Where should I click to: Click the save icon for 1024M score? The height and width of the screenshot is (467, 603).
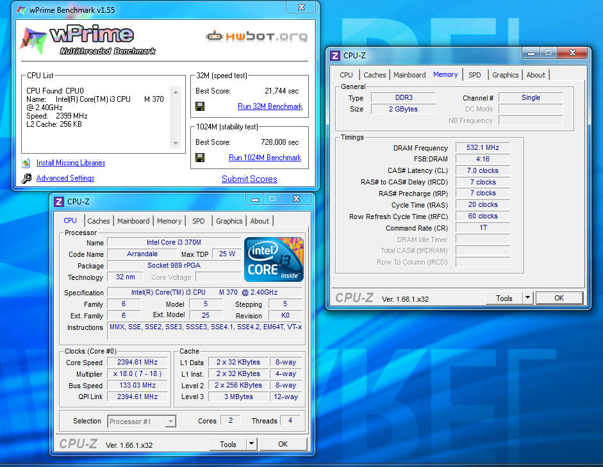[x=200, y=158]
